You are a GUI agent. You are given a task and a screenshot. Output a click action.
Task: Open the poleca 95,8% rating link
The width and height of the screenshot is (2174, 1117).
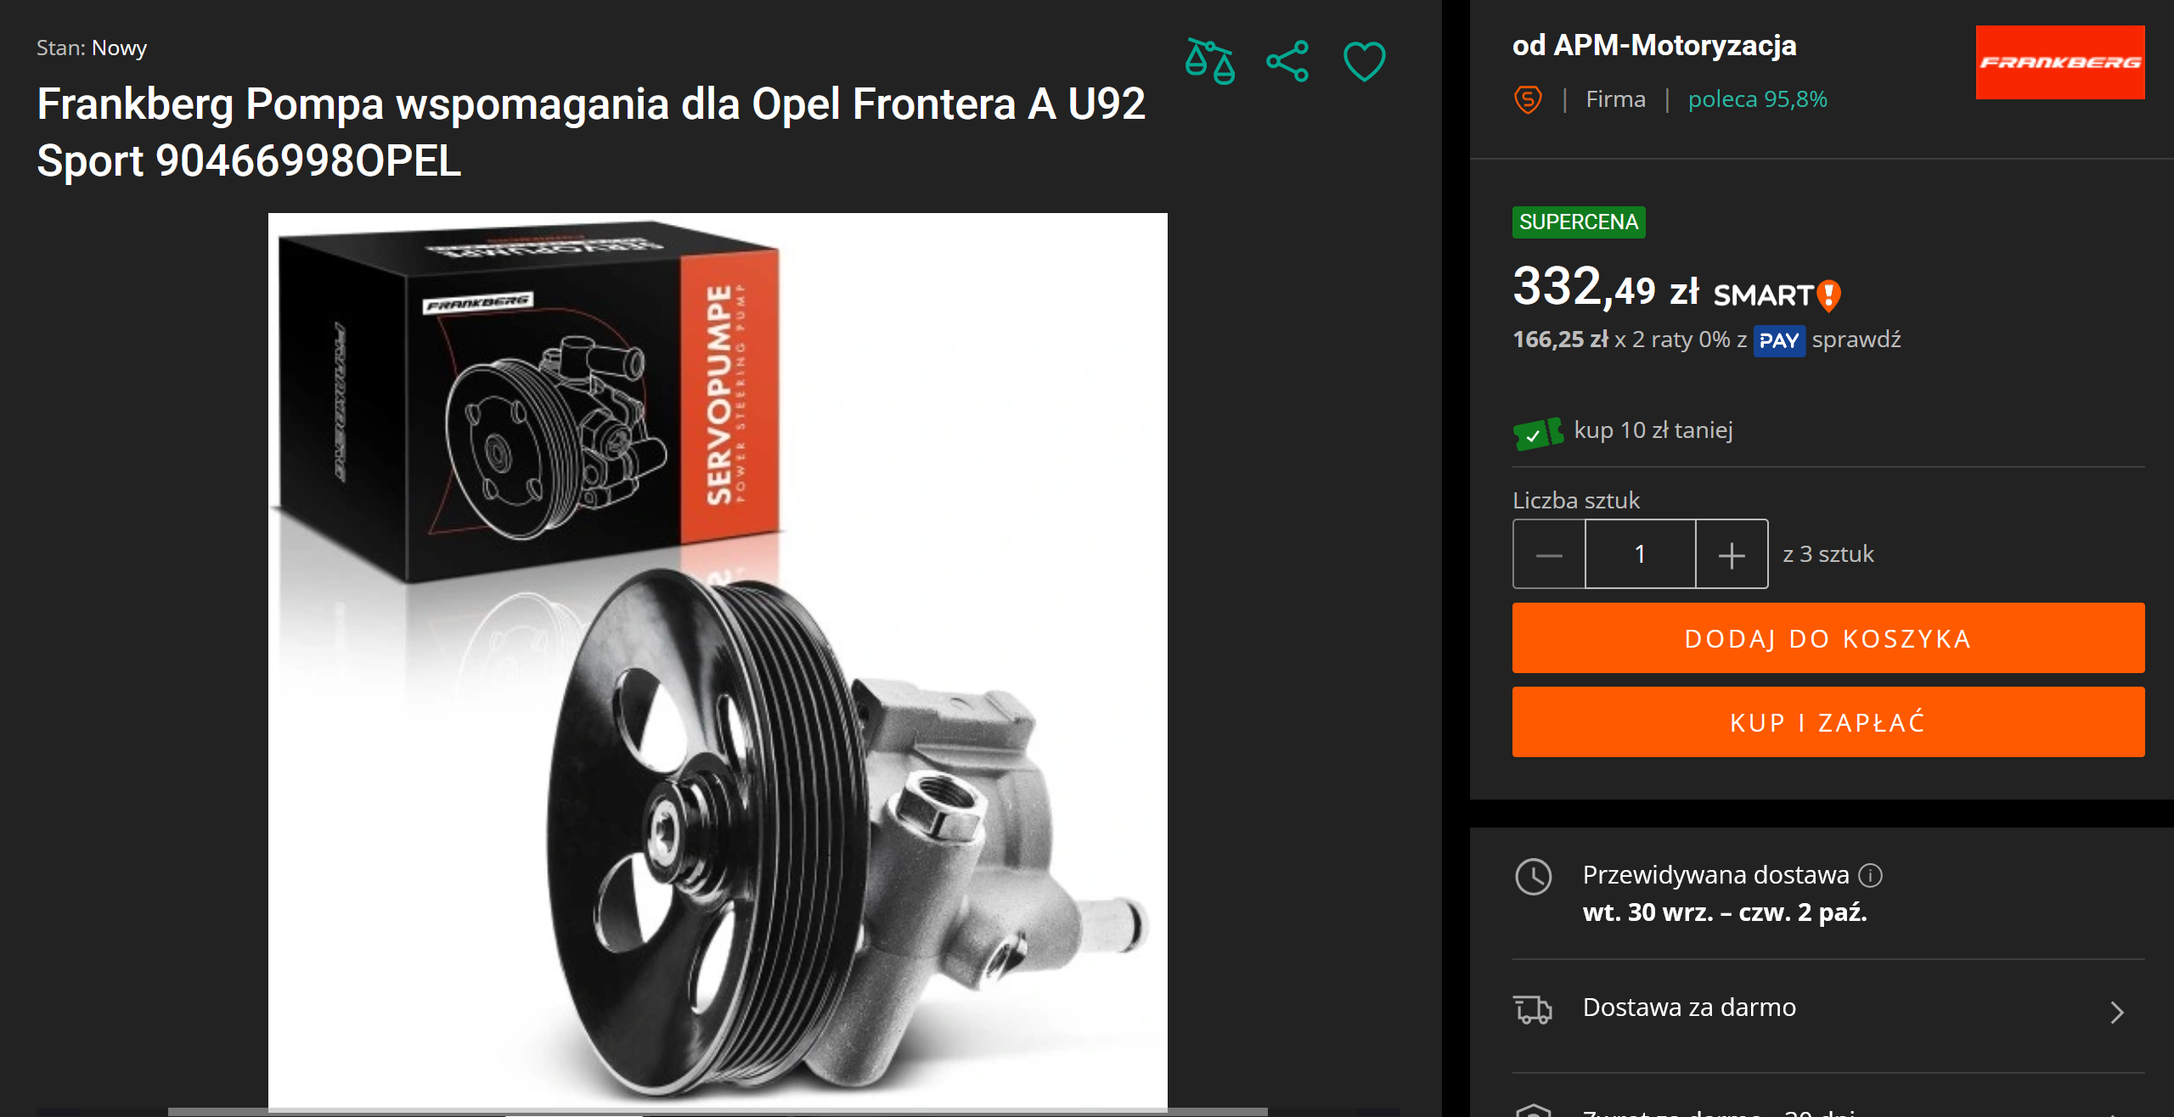click(x=1757, y=99)
